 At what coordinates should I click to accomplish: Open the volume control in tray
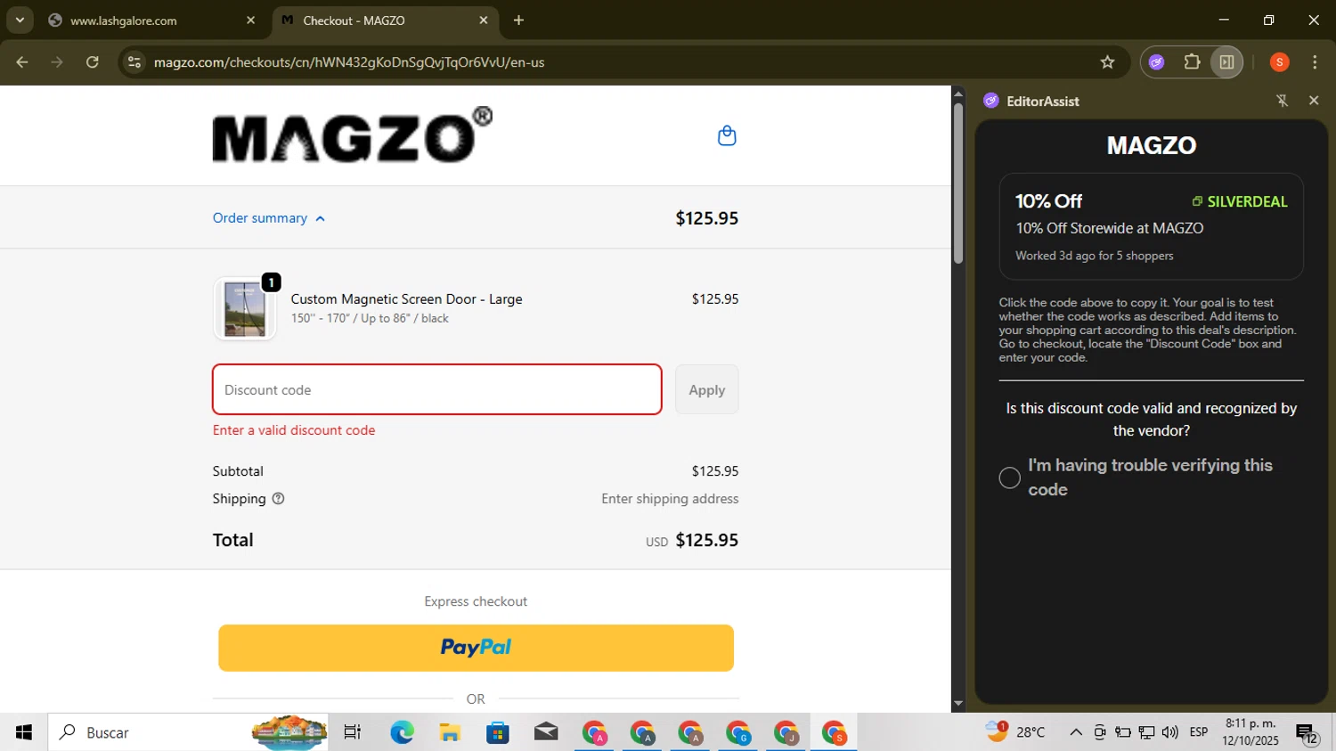point(1170,732)
